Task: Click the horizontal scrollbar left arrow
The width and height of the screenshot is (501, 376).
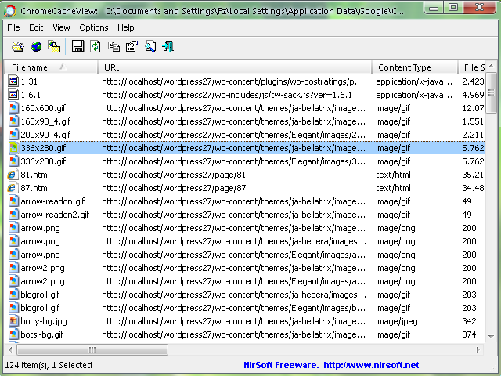Action: [10, 349]
